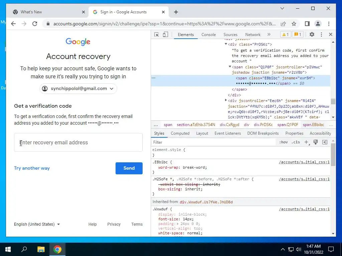This screenshot has width=342, height=256.
Task: Open the DevTools settings gear
Action: [312, 34]
